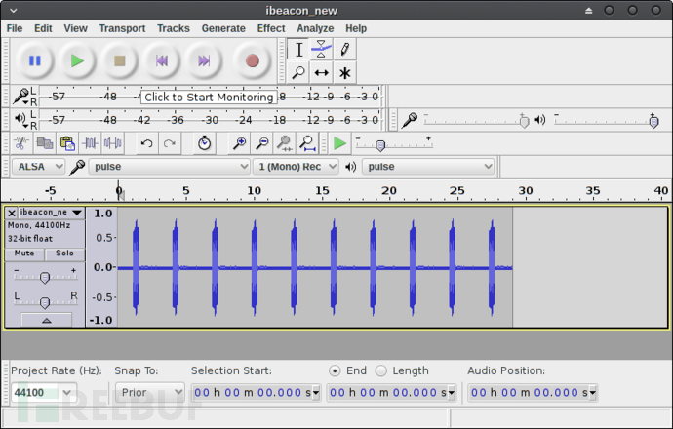The height and width of the screenshot is (429, 673).
Task: Select the Zoom magnifier tool
Action: [x=298, y=72]
